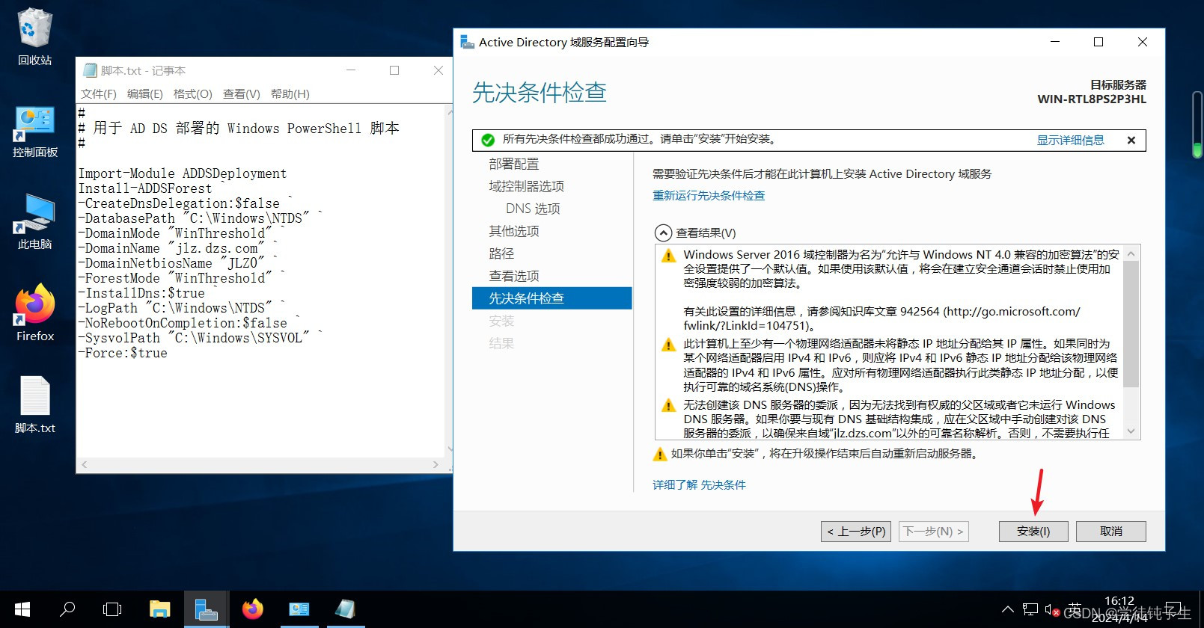Viewport: 1204px width, 628px height.
Task: Maximize the AD configuration wizard window
Action: [x=1098, y=42]
